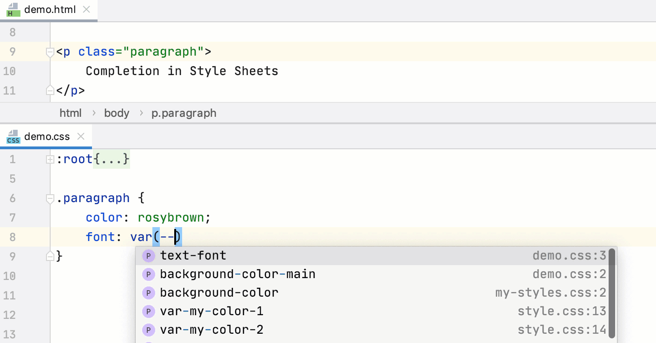Screen dimensions: 656x343
Task: Click the property icon beside background-color entry
Action: coord(148,292)
